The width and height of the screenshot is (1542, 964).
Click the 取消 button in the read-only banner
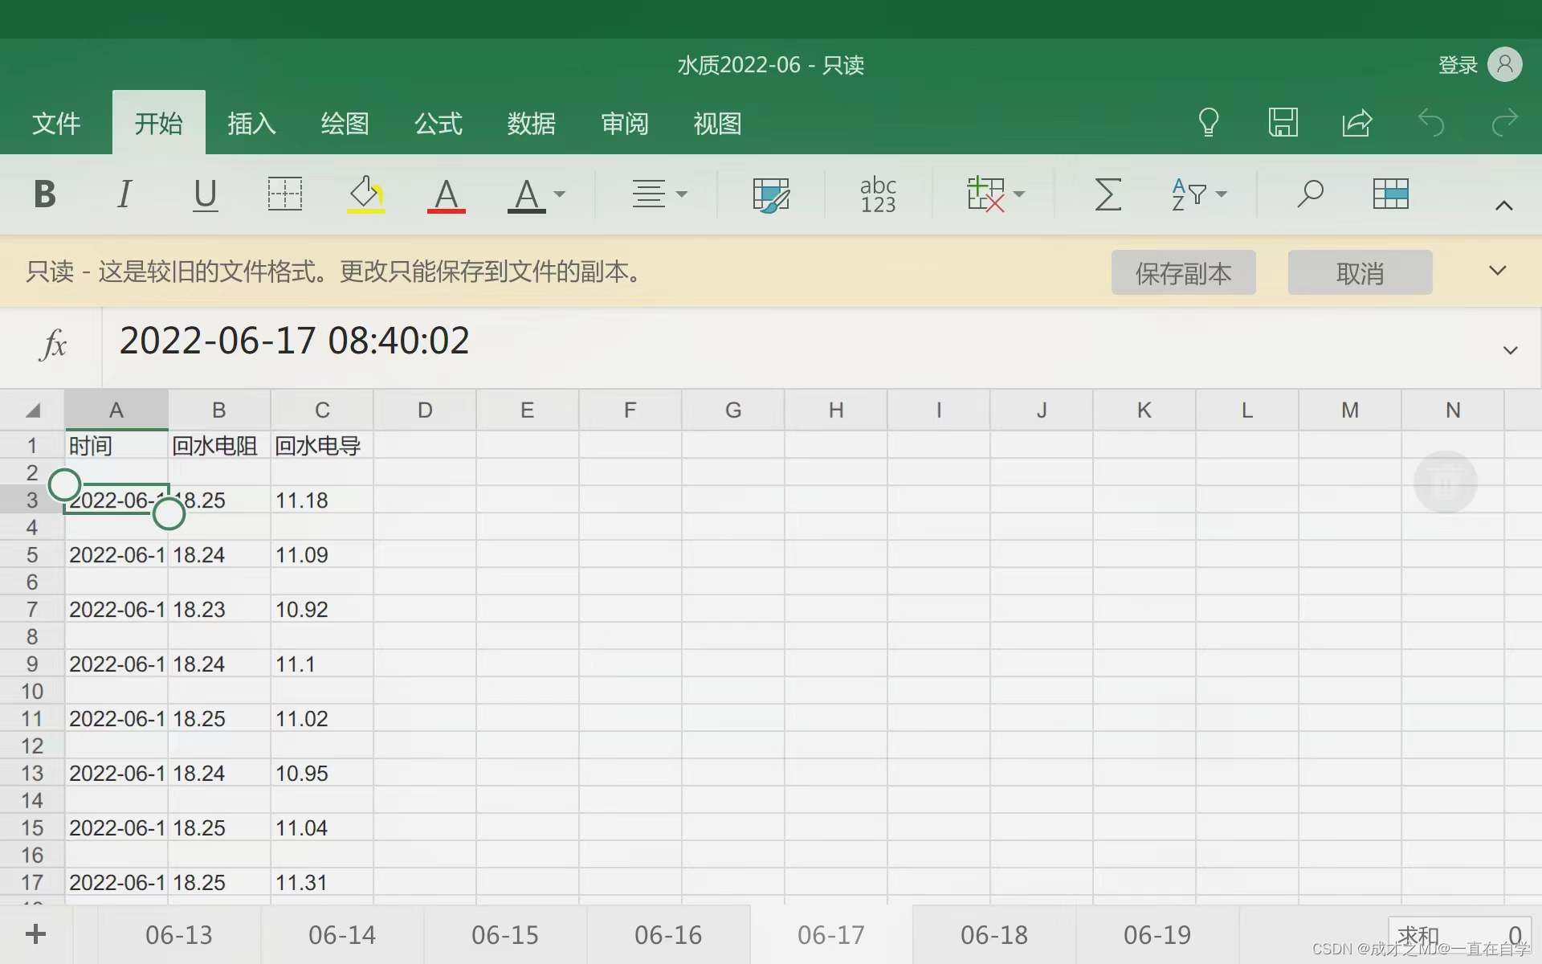tap(1360, 272)
